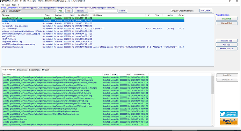Open the My Book tab
This screenshot has height=131, width=241.
click(x=45, y=70)
